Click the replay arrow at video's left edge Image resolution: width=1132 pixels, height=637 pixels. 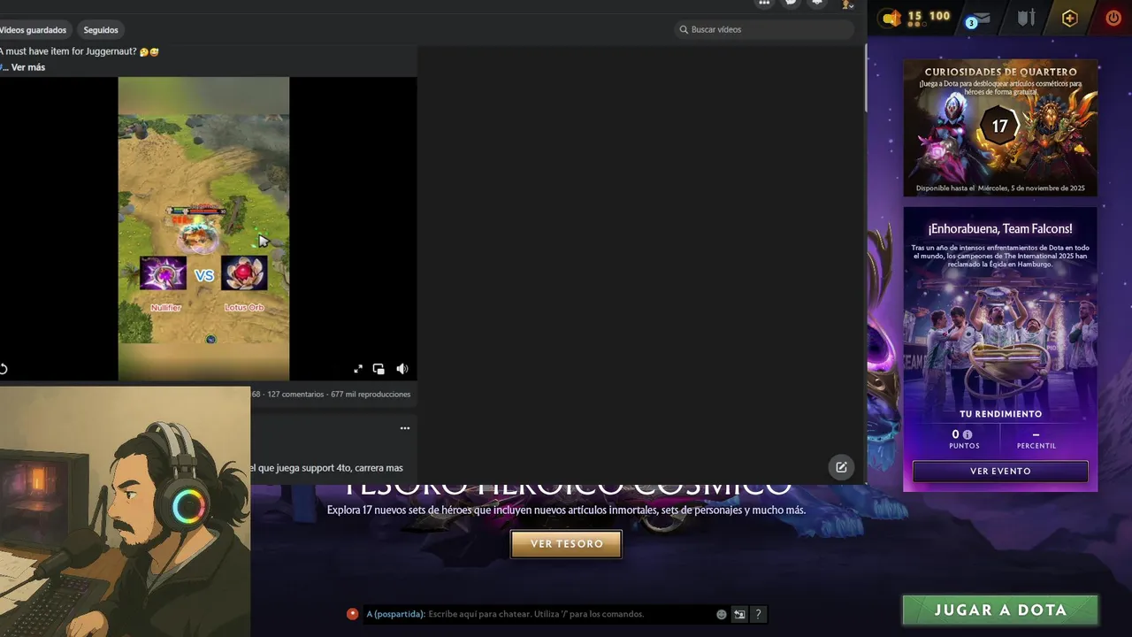click(4, 369)
